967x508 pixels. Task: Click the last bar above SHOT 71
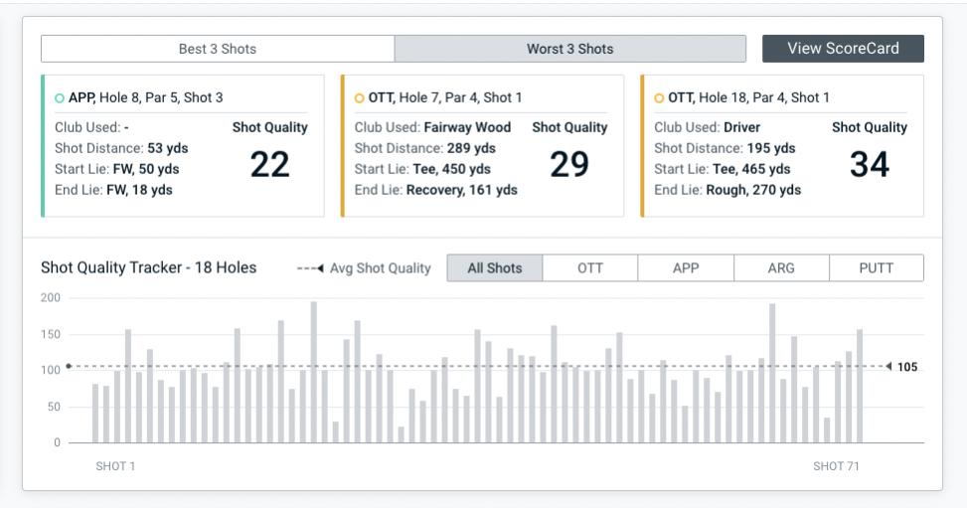click(x=860, y=386)
